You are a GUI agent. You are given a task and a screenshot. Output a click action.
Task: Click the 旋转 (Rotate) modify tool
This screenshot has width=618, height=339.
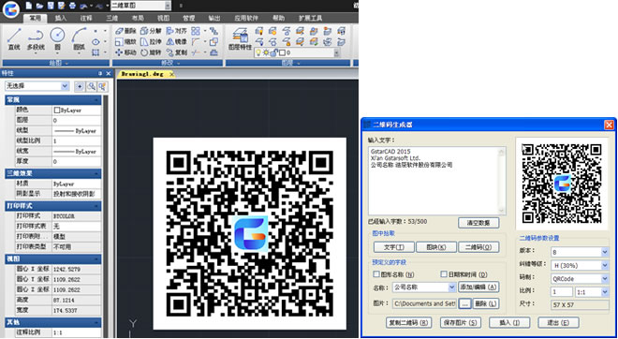(151, 52)
